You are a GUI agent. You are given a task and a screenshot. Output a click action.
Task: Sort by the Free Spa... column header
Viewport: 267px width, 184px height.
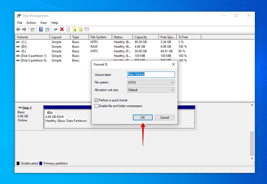click(x=168, y=37)
